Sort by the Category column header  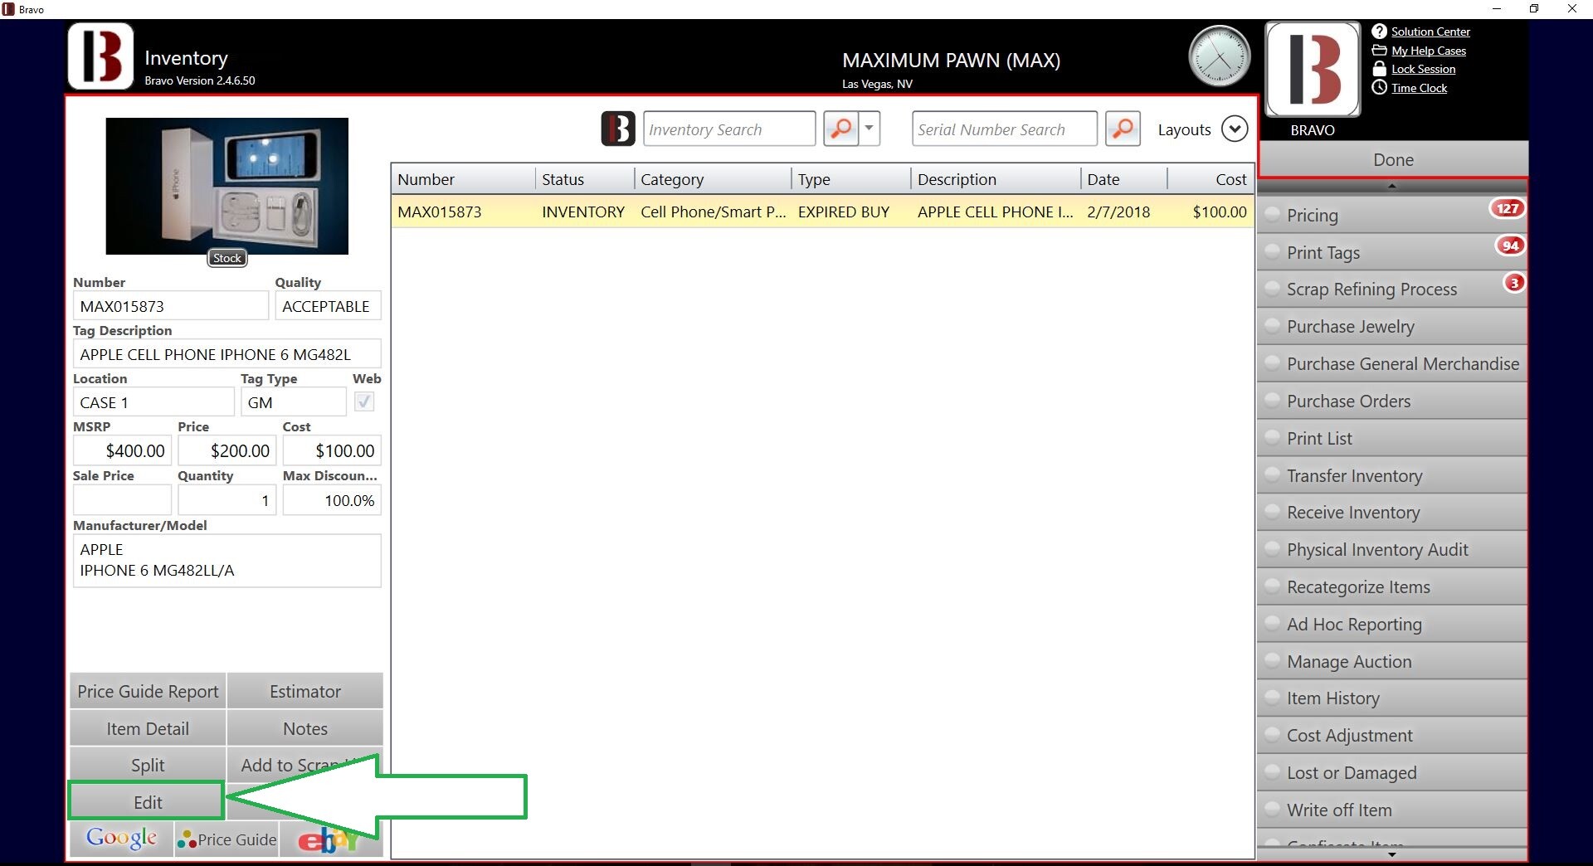(712, 179)
